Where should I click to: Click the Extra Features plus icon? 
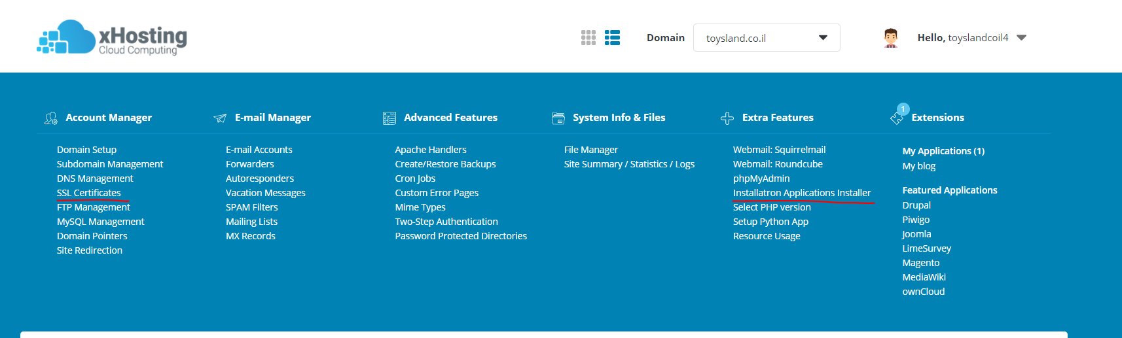(x=727, y=118)
